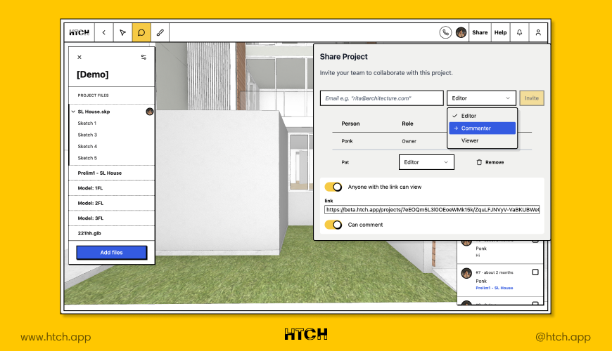The image size is (612, 351).
Task: Activate the comment bubble tool
Action: (x=141, y=32)
